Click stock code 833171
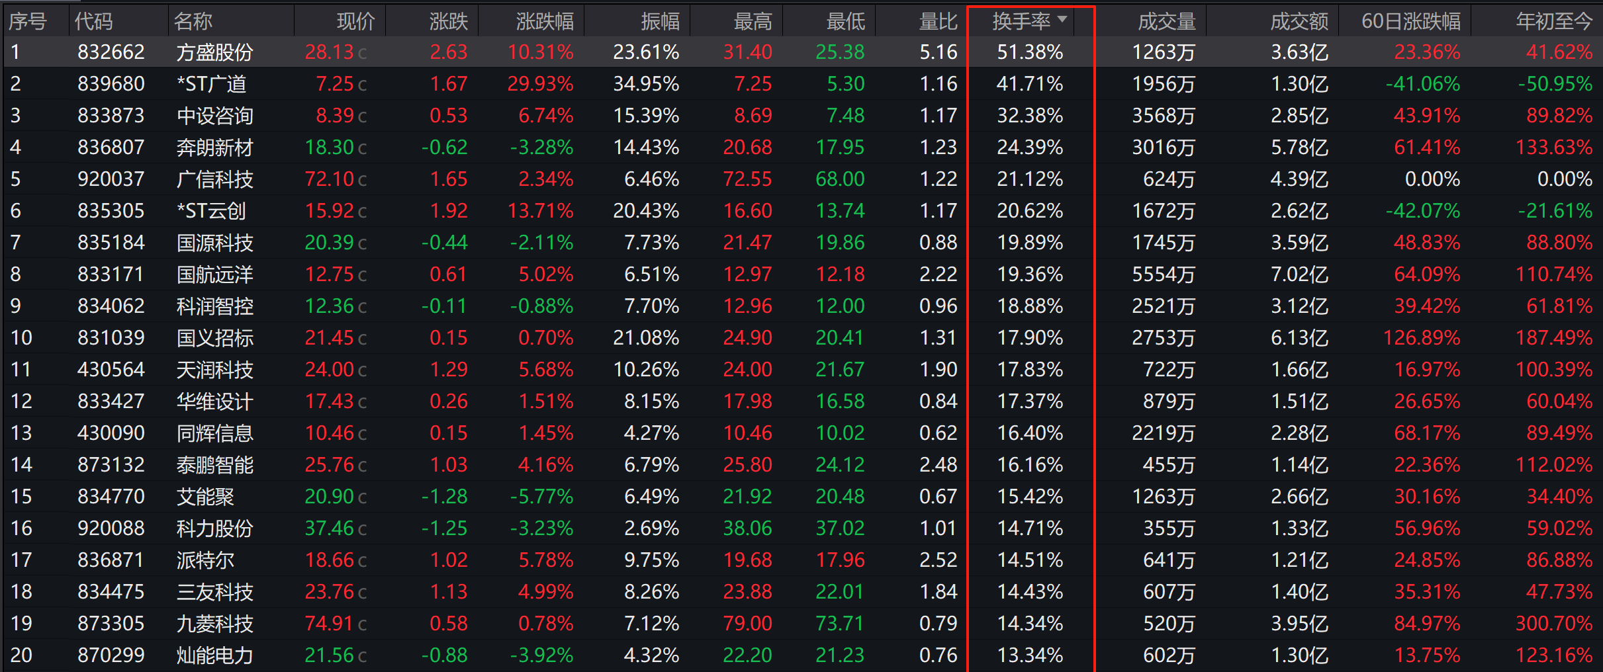 tap(111, 274)
